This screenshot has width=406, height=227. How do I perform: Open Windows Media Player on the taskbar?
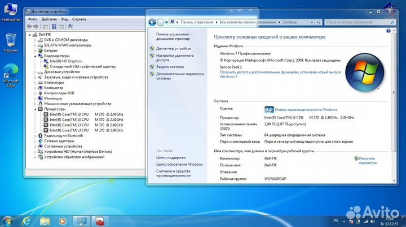pos(63,221)
